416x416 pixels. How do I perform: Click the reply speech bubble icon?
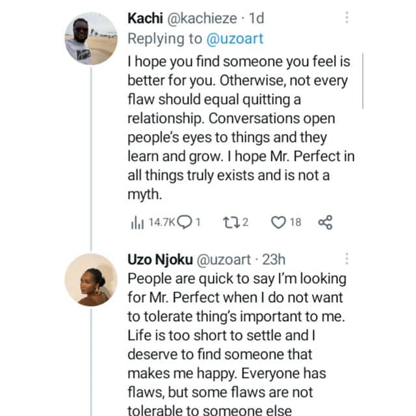[185, 222]
